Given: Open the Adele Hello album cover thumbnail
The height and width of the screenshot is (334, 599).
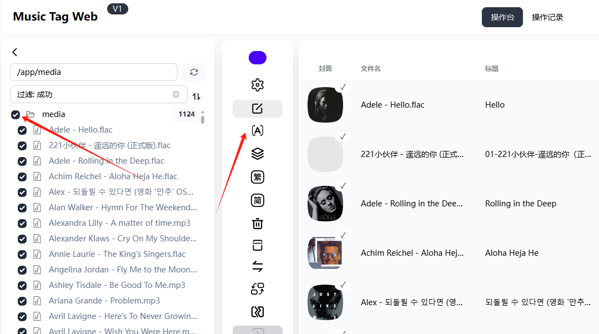Looking at the screenshot, I should tap(325, 105).
